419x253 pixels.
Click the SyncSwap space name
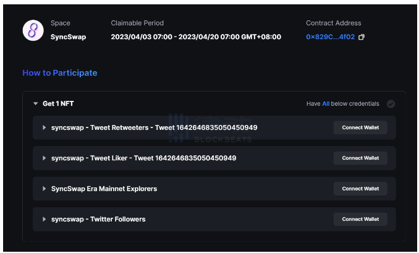point(69,37)
